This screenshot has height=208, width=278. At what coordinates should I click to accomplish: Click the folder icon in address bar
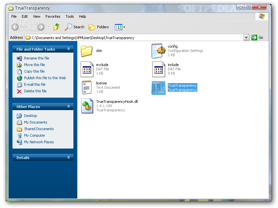[x=28, y=37]
